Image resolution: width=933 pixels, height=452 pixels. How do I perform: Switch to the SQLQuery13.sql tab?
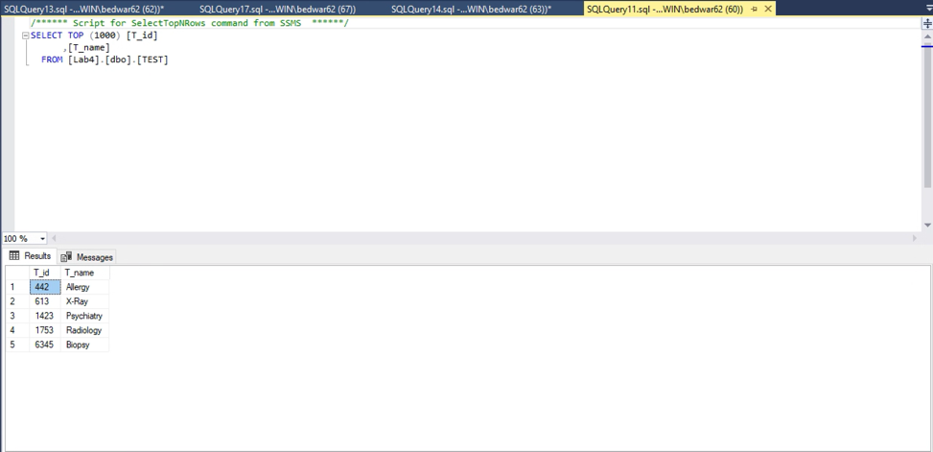click(x=83, y=9)
